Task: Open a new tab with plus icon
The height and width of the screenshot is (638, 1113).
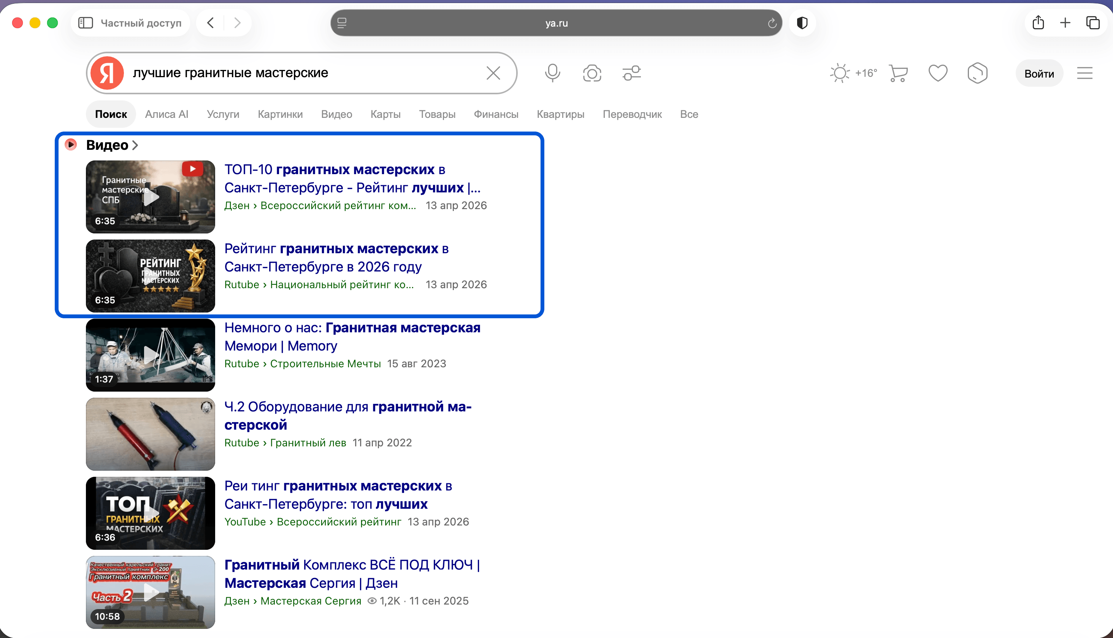Action: coord(1065,23)
